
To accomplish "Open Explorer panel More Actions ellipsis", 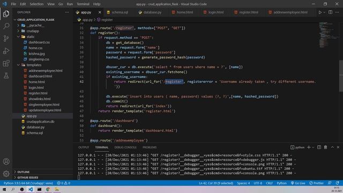I will tap(67, 12).
